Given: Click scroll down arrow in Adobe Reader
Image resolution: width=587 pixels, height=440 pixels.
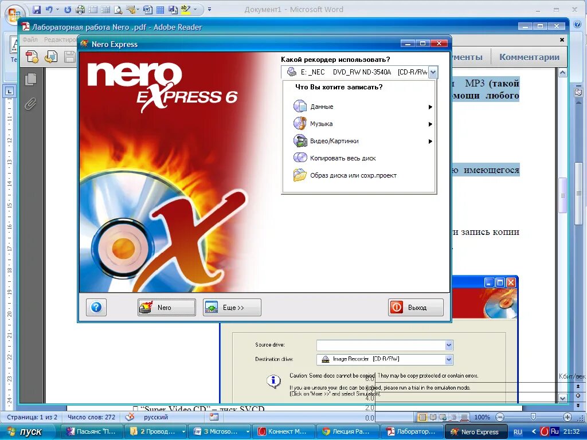Looking at the screenshot, I should pyautogui.click(x=562, y=398).
